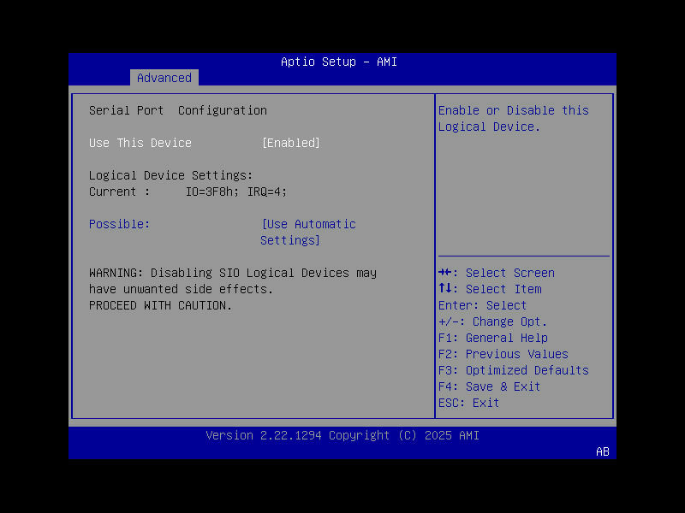This screenshot has height=513, width=685.
Task: Click the Current IO=3F8h IRQ=4 line
Action: coord(188,192)
